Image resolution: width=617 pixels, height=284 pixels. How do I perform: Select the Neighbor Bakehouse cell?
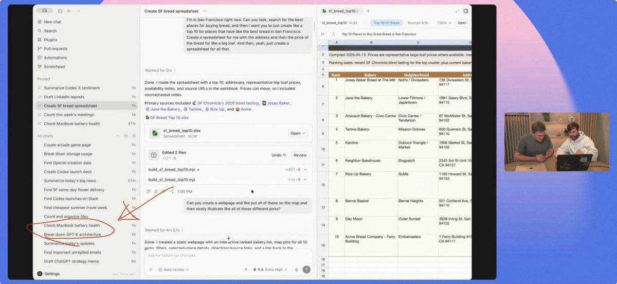click(x=371, y=164)
